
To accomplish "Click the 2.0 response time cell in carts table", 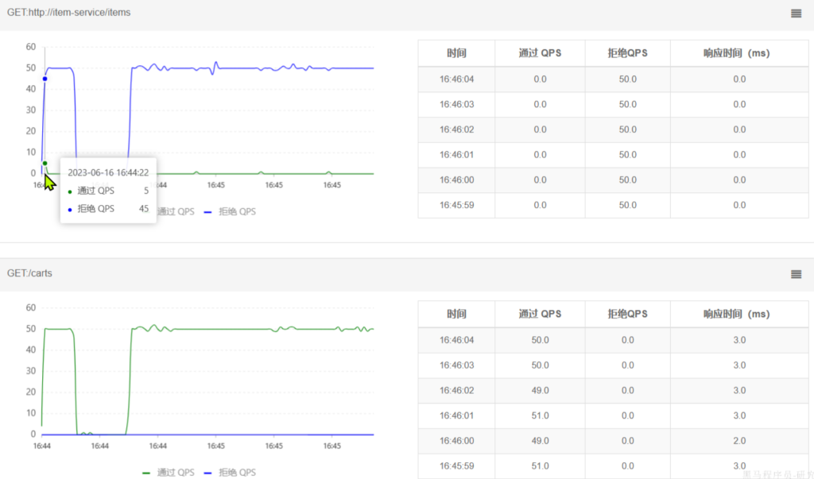I will point(738,441).
